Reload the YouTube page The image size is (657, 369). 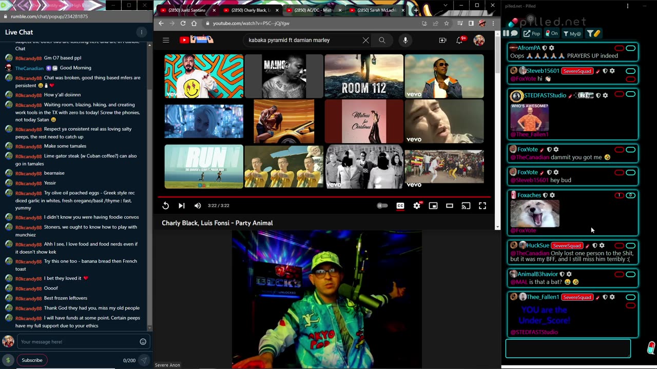tap(183, 23)
